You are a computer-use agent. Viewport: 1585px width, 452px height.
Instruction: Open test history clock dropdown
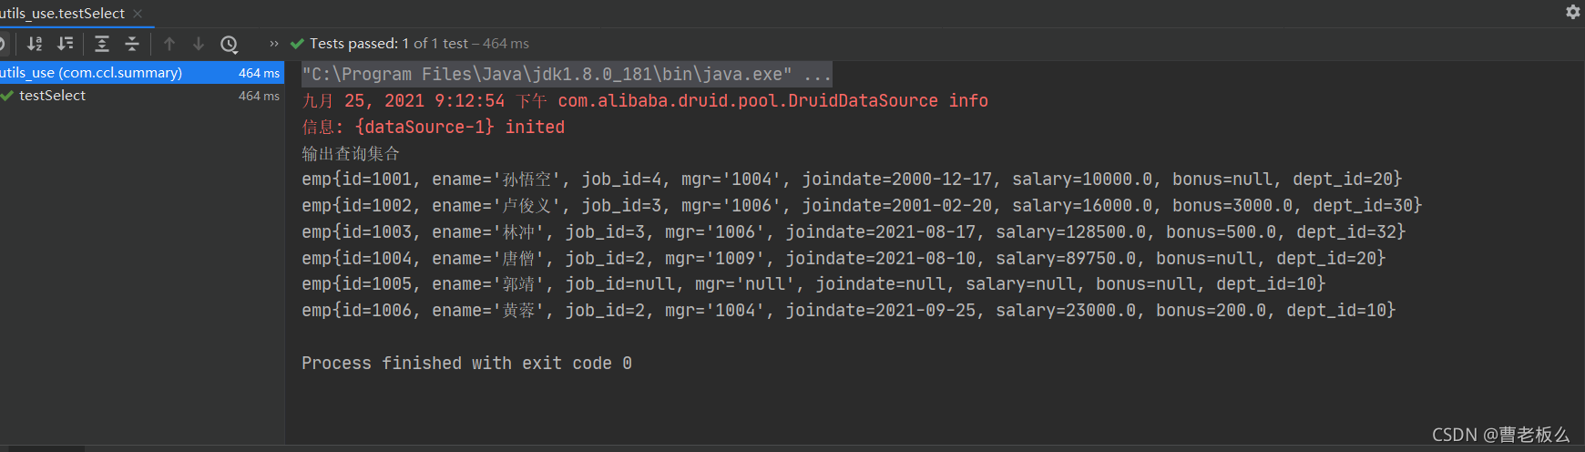point(230,44)
